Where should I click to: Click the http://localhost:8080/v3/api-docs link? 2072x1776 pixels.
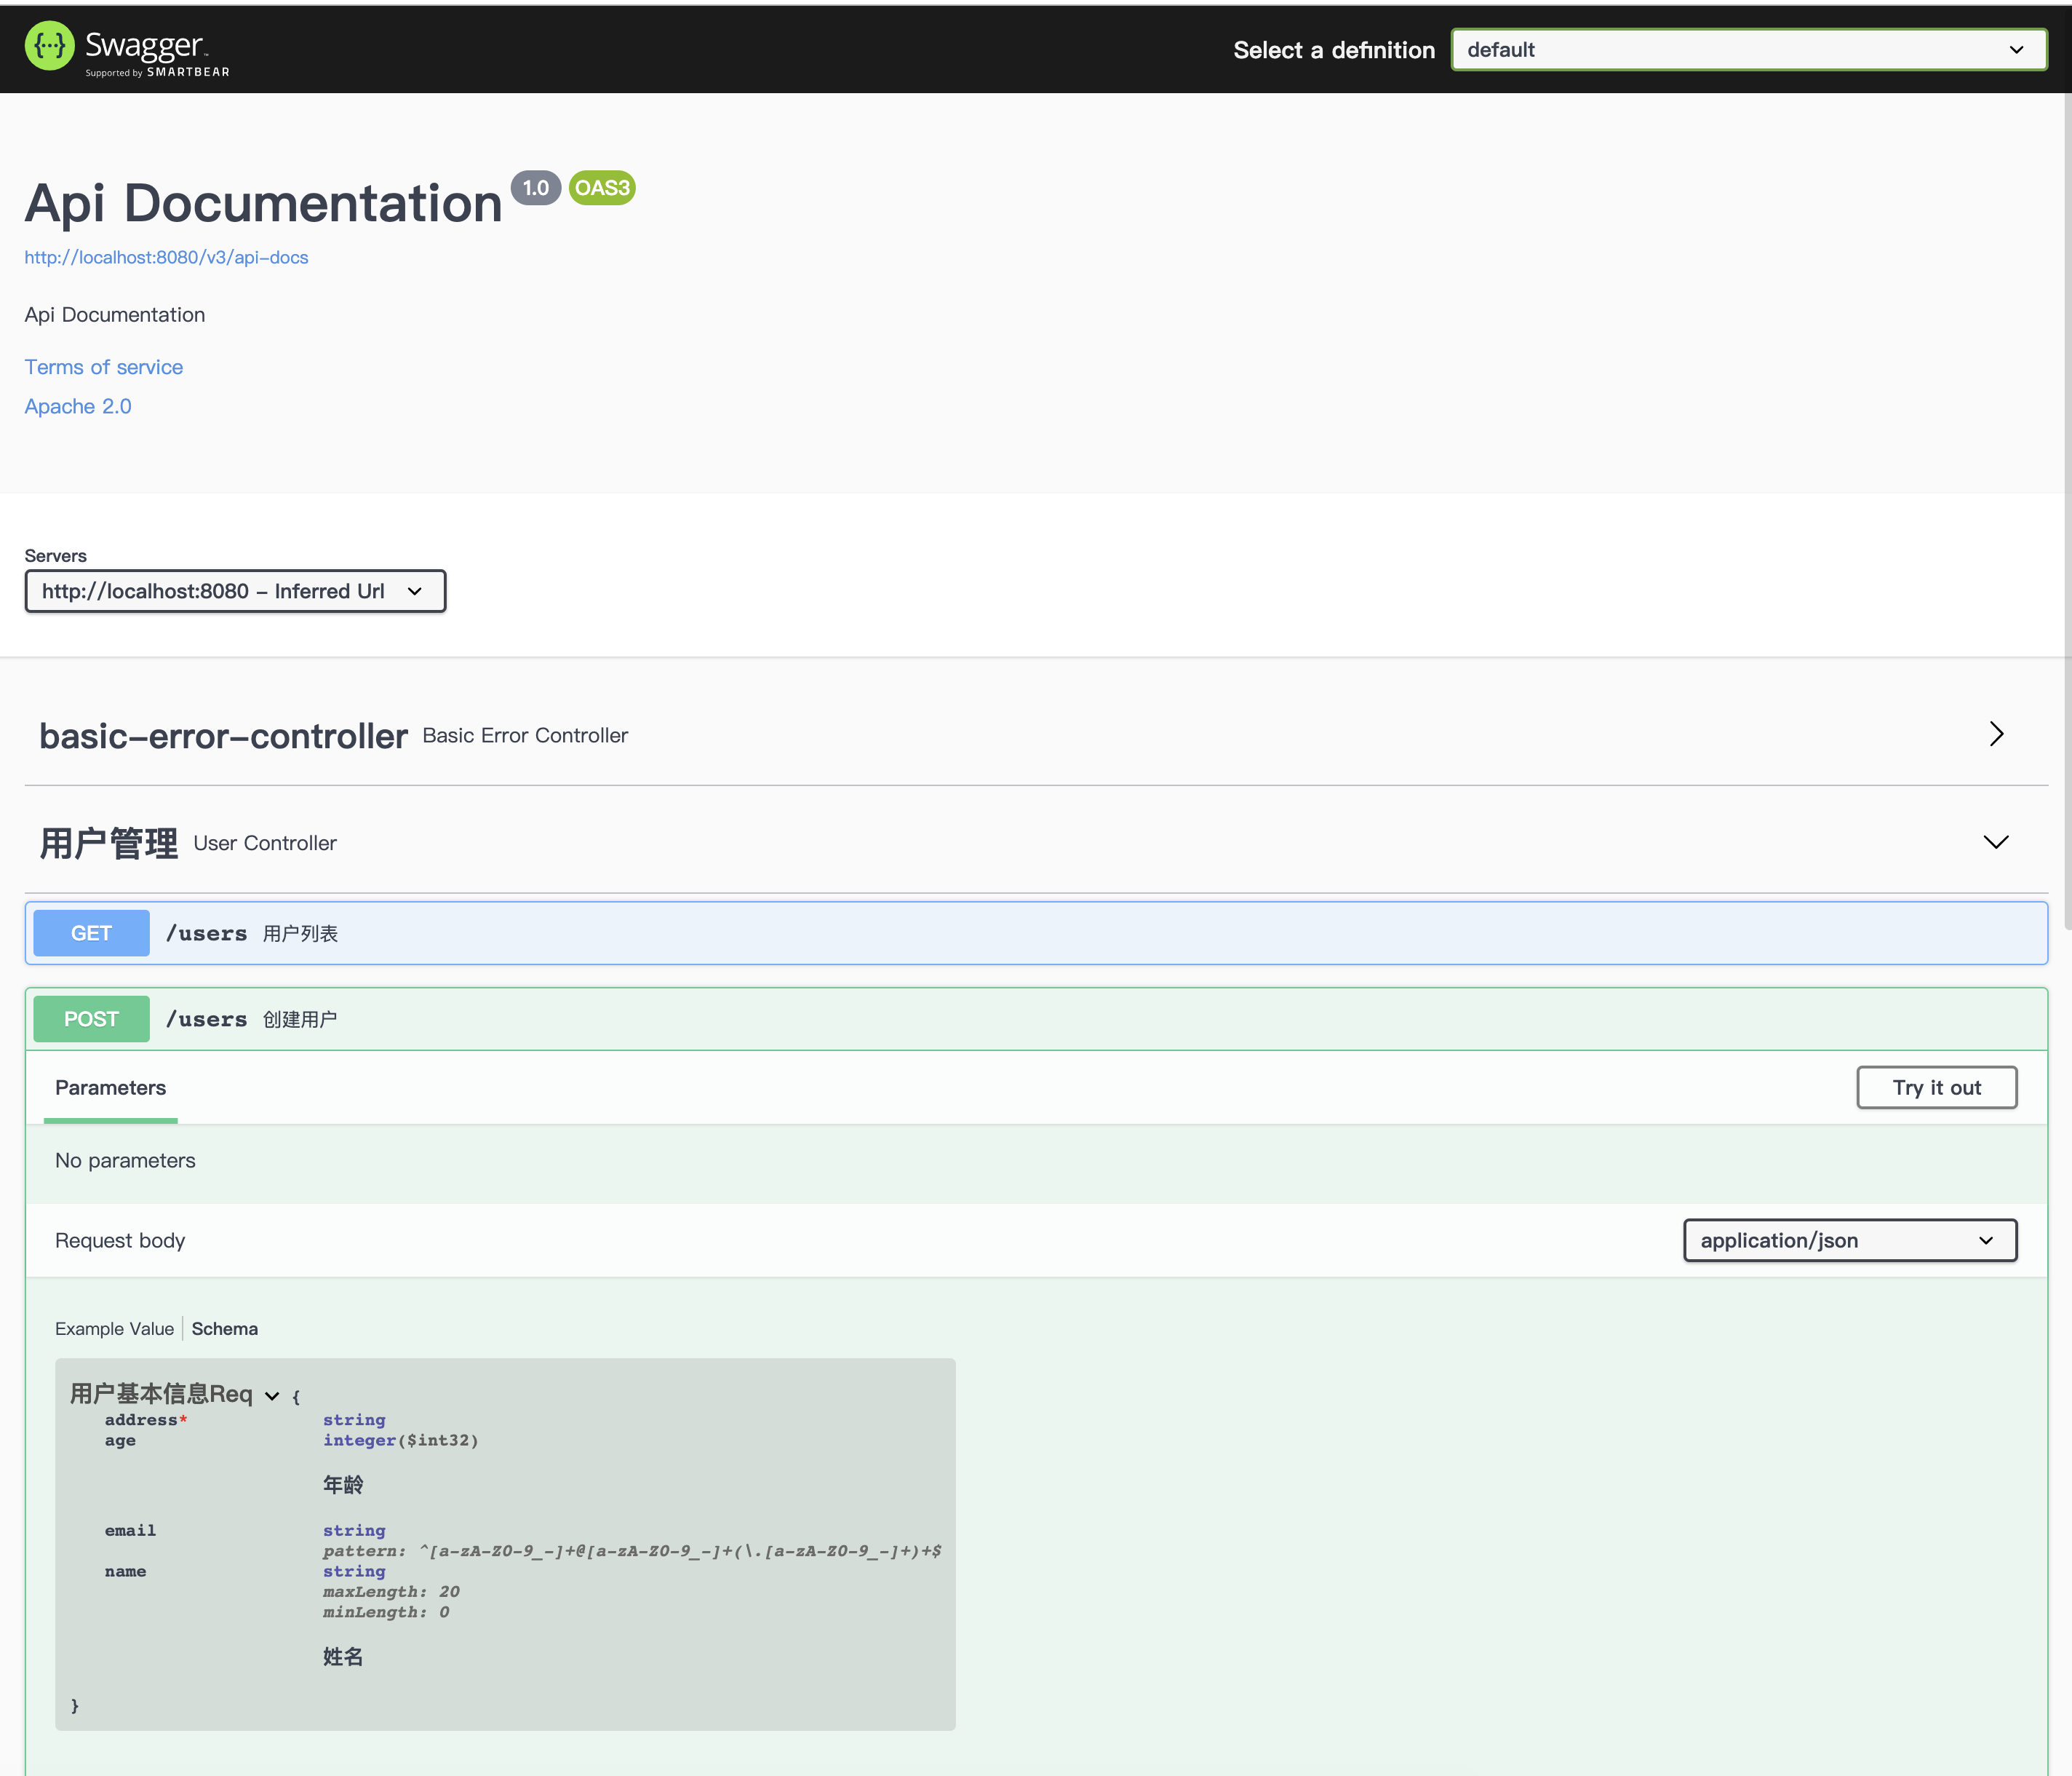pyautogui.click(x=166, y=257)
